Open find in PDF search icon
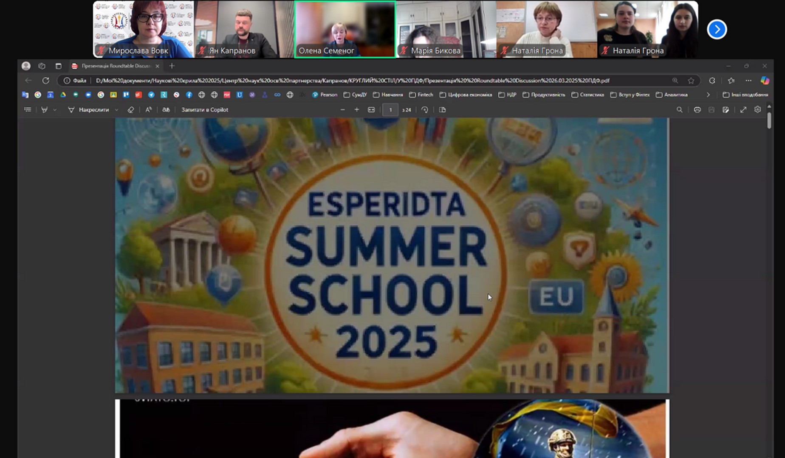Viewport: 785px width, 458px height. [x=680, y=110]
